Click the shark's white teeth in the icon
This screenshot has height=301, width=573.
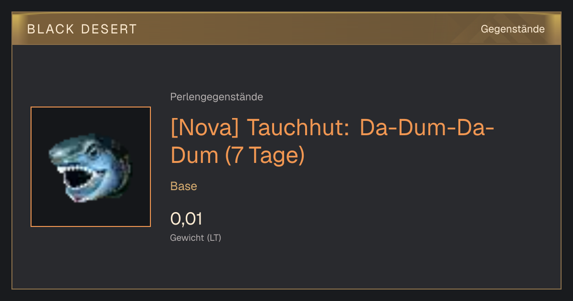[x=76, y=169]
